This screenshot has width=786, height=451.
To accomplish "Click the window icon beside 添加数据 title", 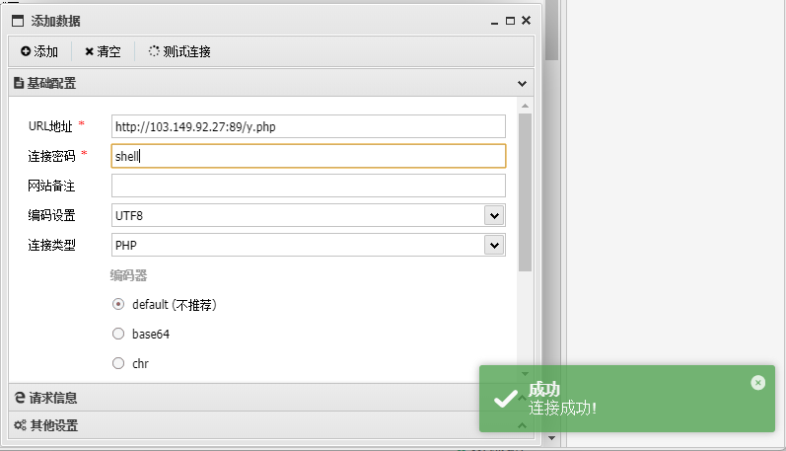I will (18, 20).
